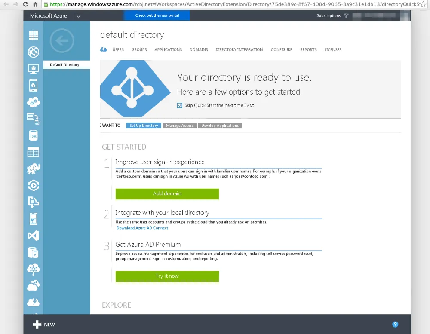Open Cloud Services gear-cloud icon in sidebar
430x334 pixels.
click(x=34, y=102)
